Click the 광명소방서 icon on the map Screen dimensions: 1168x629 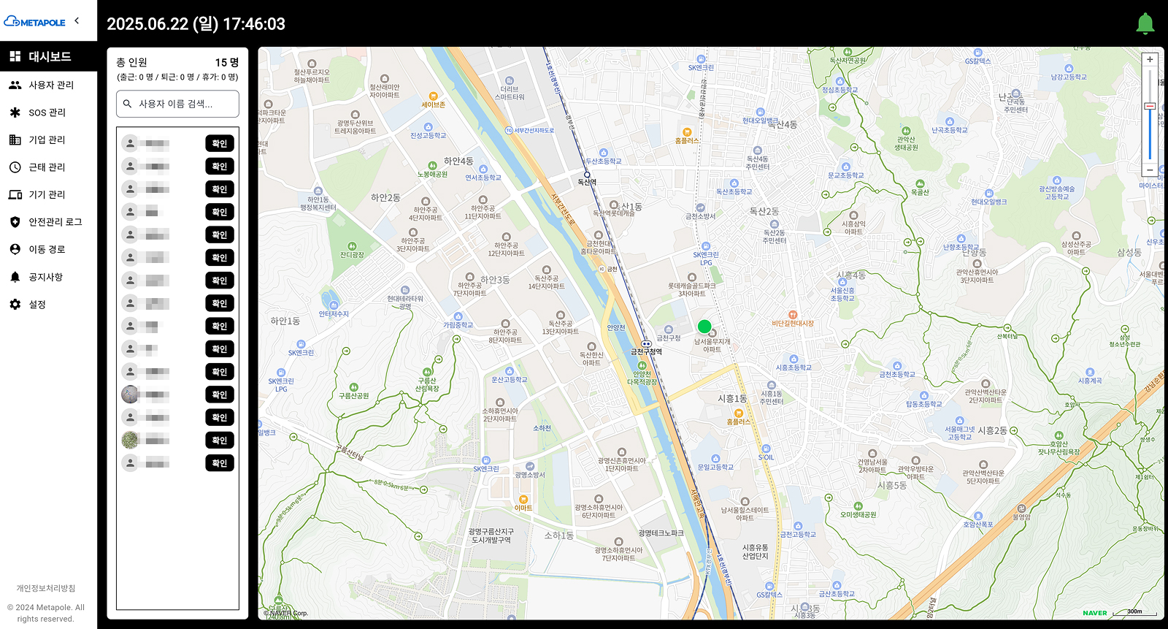point(530,466)
